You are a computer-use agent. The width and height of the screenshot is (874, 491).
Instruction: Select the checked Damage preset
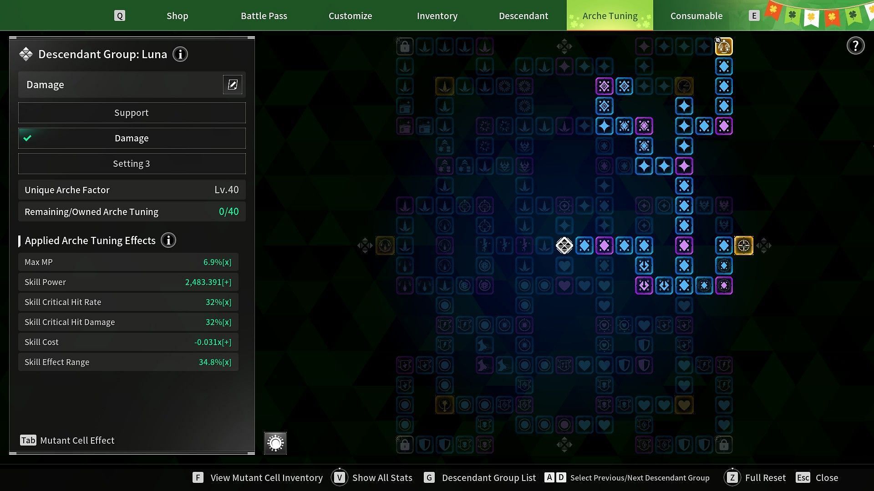[132, 138]
